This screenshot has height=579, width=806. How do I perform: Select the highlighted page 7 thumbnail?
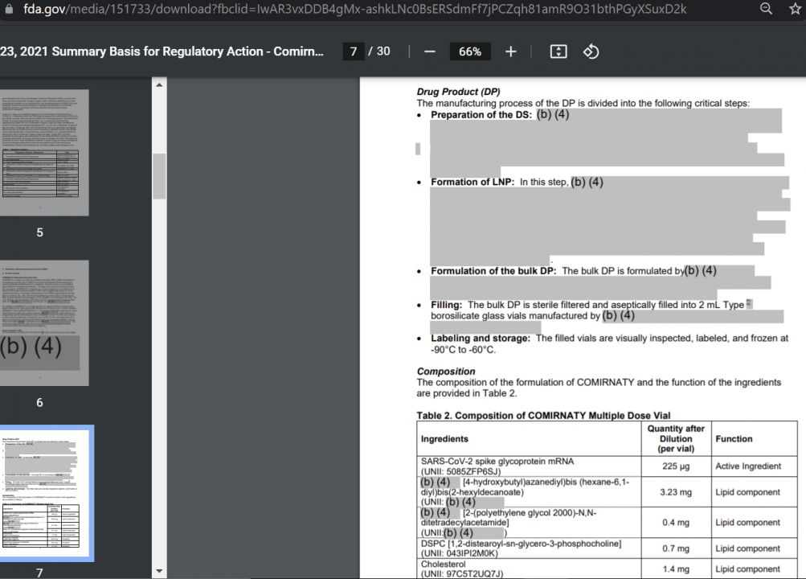click(47, 493)
